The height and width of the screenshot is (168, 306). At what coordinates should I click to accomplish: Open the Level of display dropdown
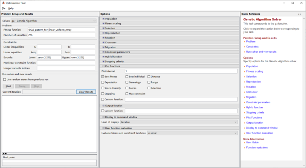[x=179, y=122]
